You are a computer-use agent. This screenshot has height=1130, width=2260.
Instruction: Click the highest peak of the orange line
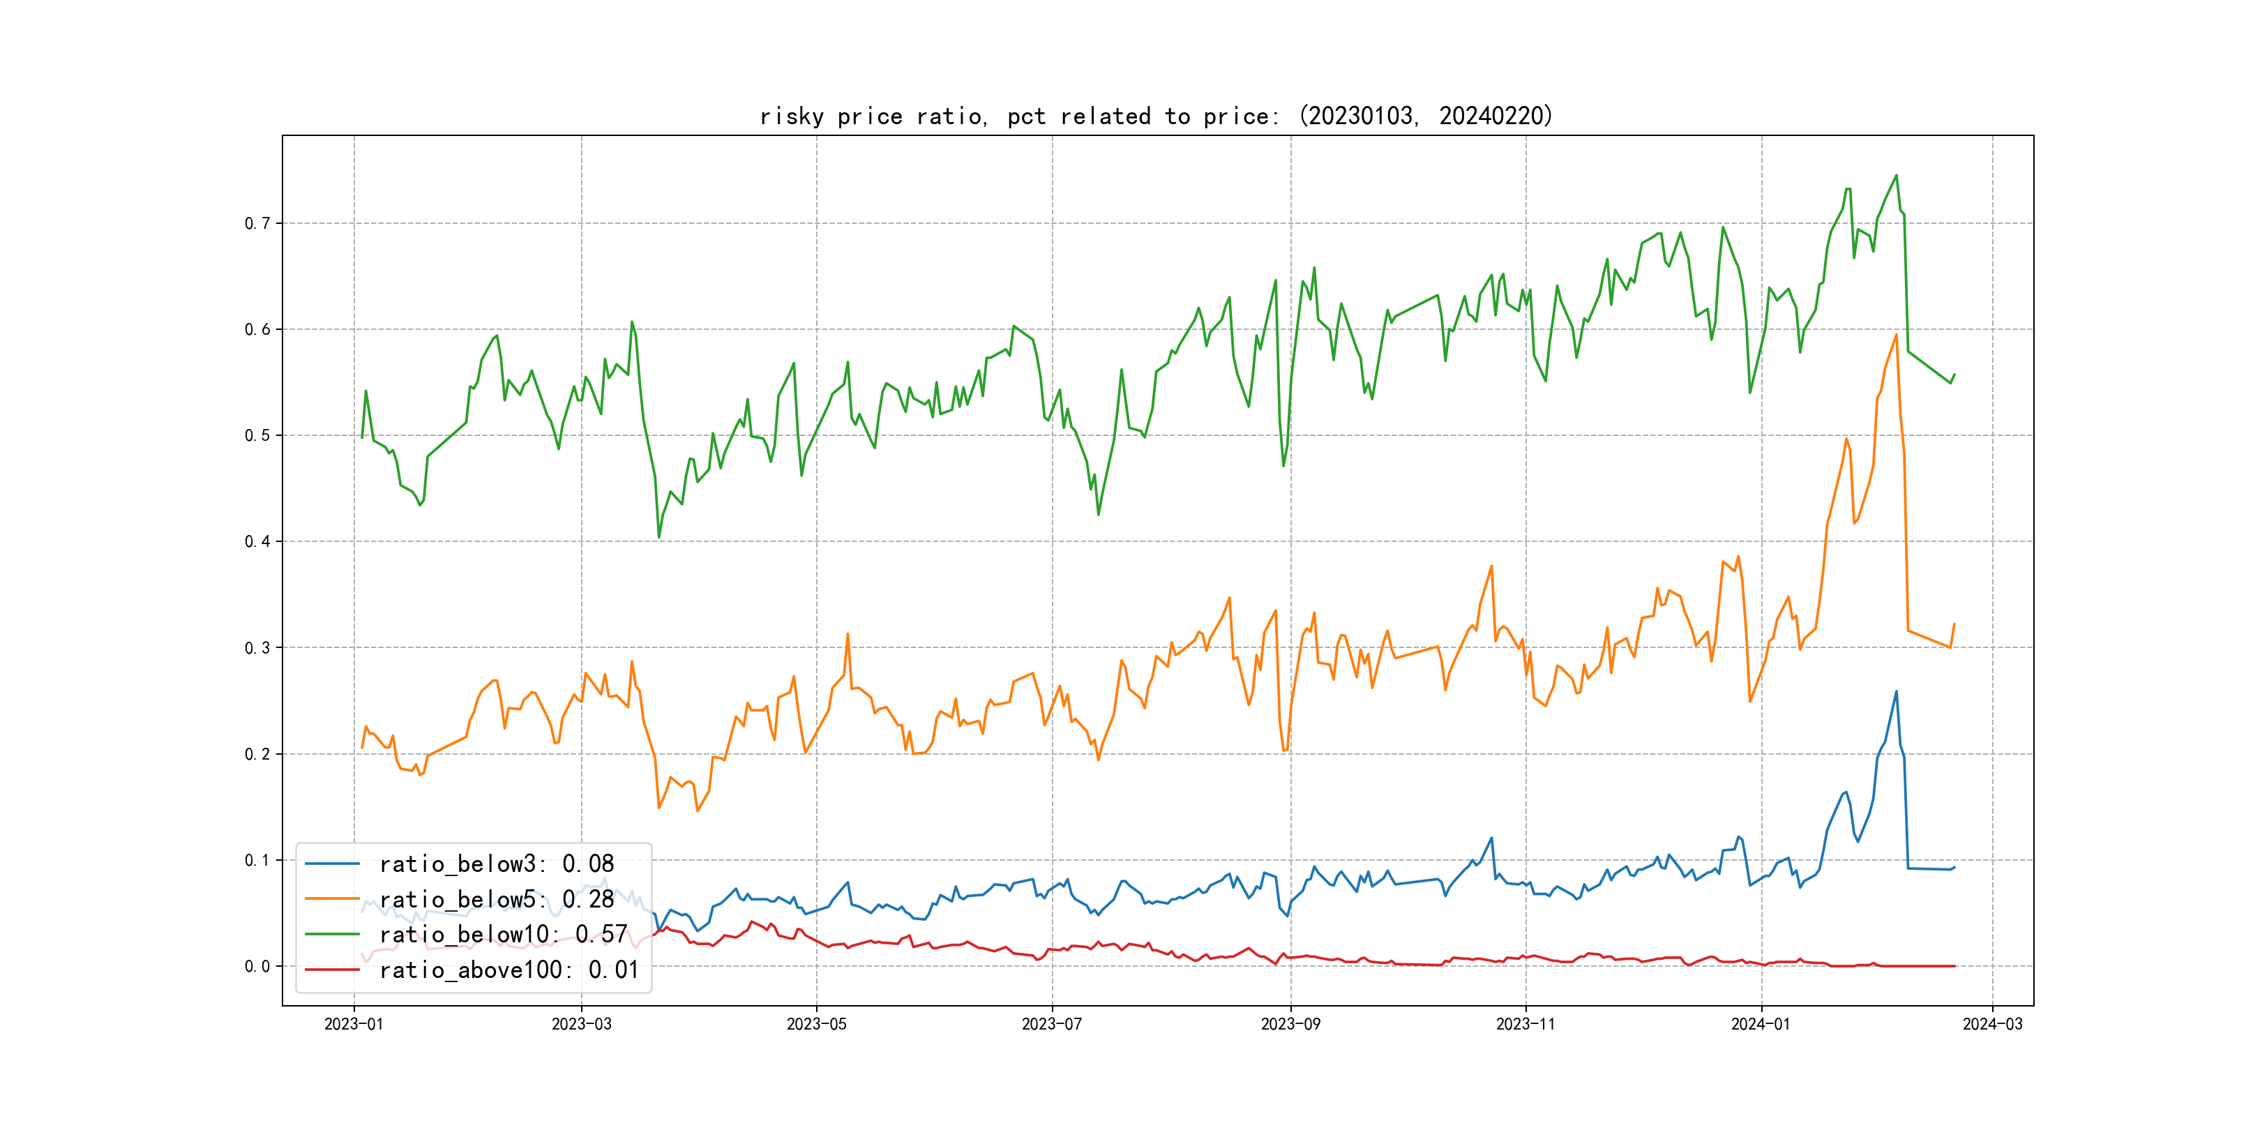1896,334
